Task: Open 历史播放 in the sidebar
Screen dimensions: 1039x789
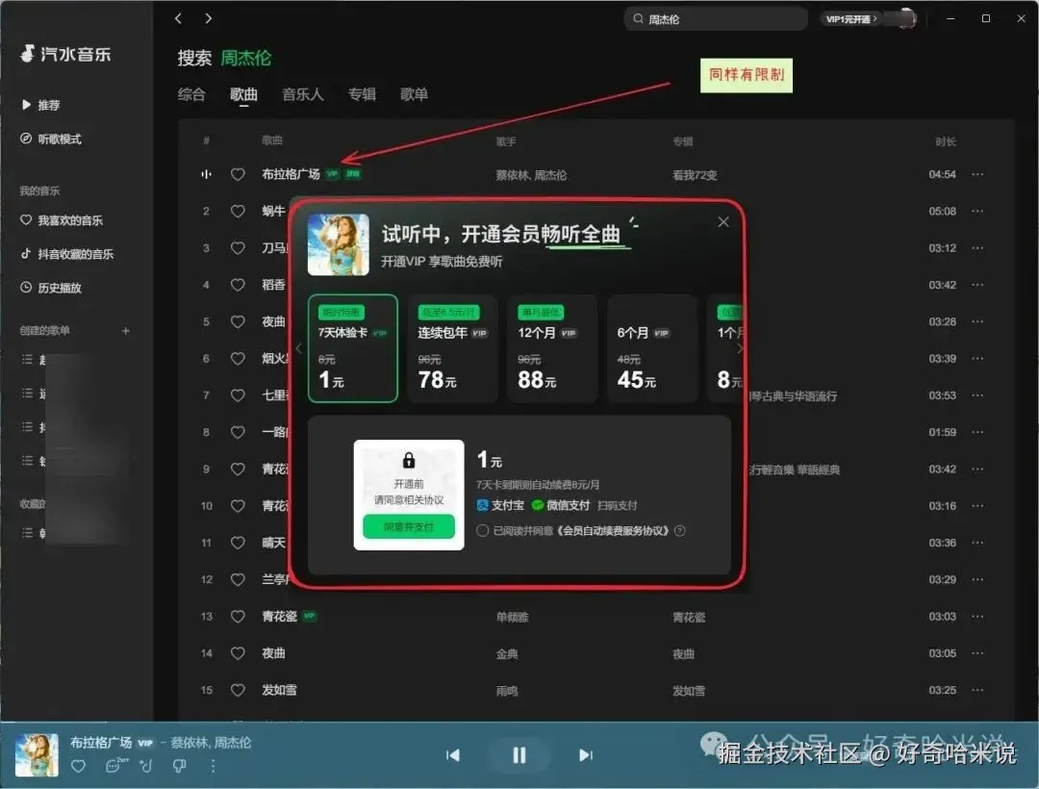Action: (51, 288)
